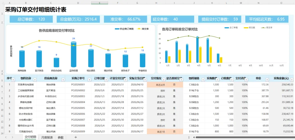Click the three-dot handle beside the scrollbar

[x=189, y=137]
